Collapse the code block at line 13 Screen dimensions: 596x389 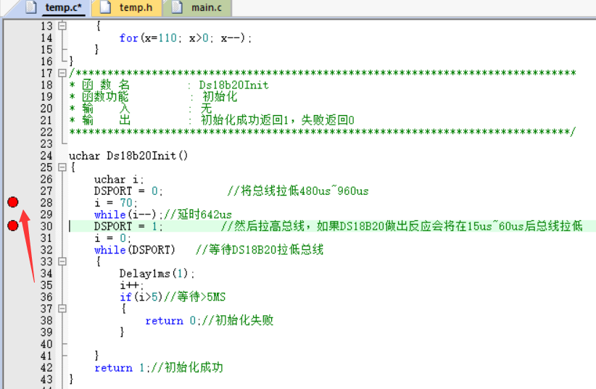coord(62,26)
